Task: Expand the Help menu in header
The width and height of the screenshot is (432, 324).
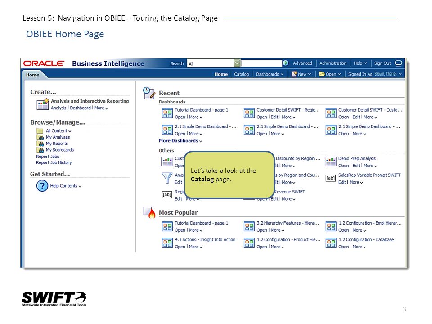Action: (x=360, y=63)
